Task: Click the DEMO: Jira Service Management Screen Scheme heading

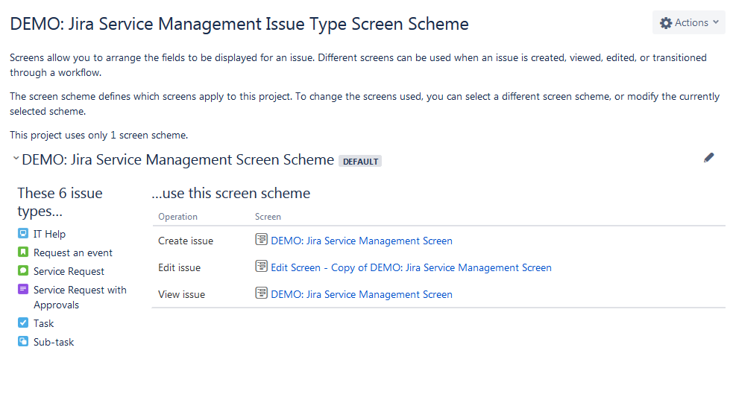Action: click(x=177, y=159)
